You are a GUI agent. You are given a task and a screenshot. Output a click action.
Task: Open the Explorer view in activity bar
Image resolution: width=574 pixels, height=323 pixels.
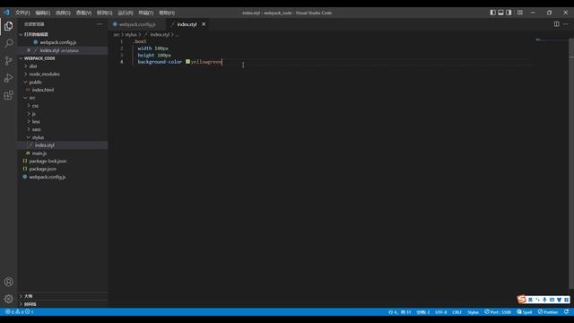8,26
